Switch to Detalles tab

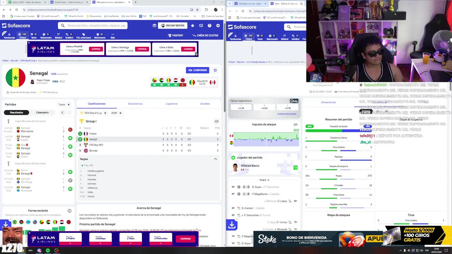205,104
